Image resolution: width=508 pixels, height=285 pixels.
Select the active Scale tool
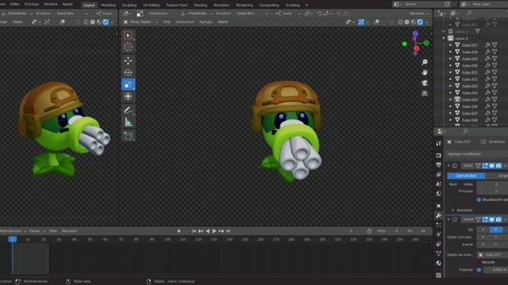[129, 85]
